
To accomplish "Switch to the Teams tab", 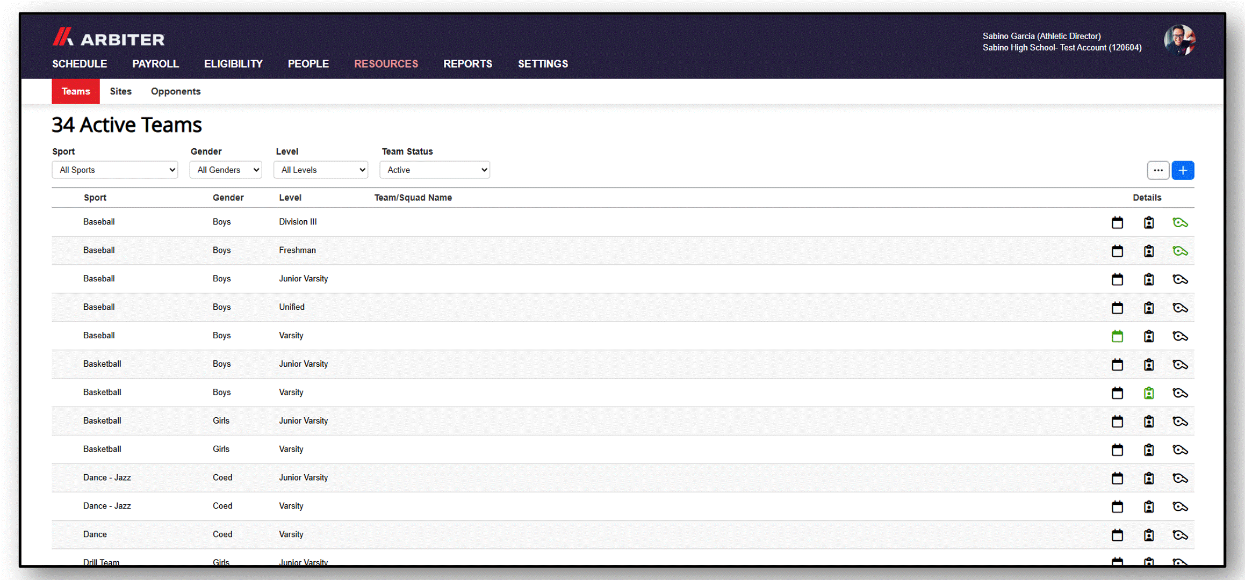I will pyautogui.click(x=76, y=91).
